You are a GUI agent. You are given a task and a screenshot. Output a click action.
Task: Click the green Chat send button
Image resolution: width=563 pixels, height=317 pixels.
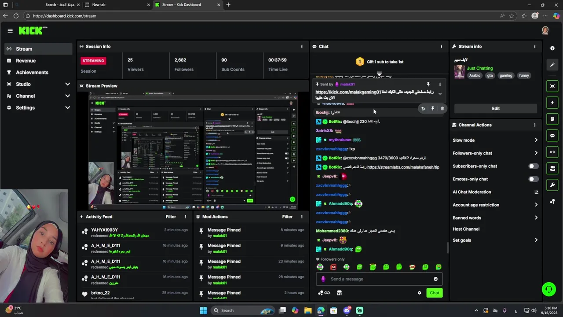click(435, 293)
